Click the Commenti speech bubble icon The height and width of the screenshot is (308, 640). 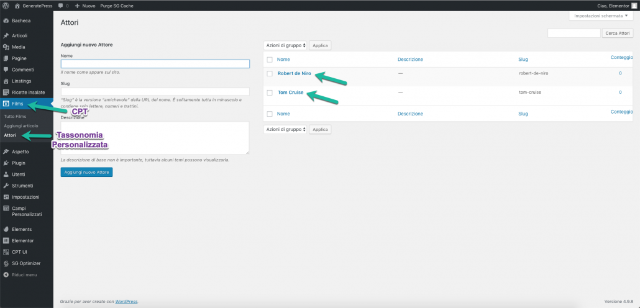[6, 70]
